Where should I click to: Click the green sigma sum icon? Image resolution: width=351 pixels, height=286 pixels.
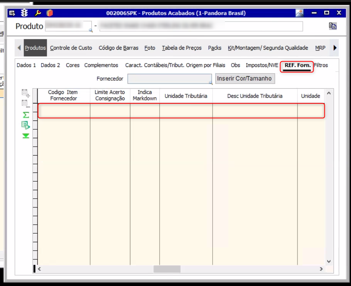(x=26, y=115)
